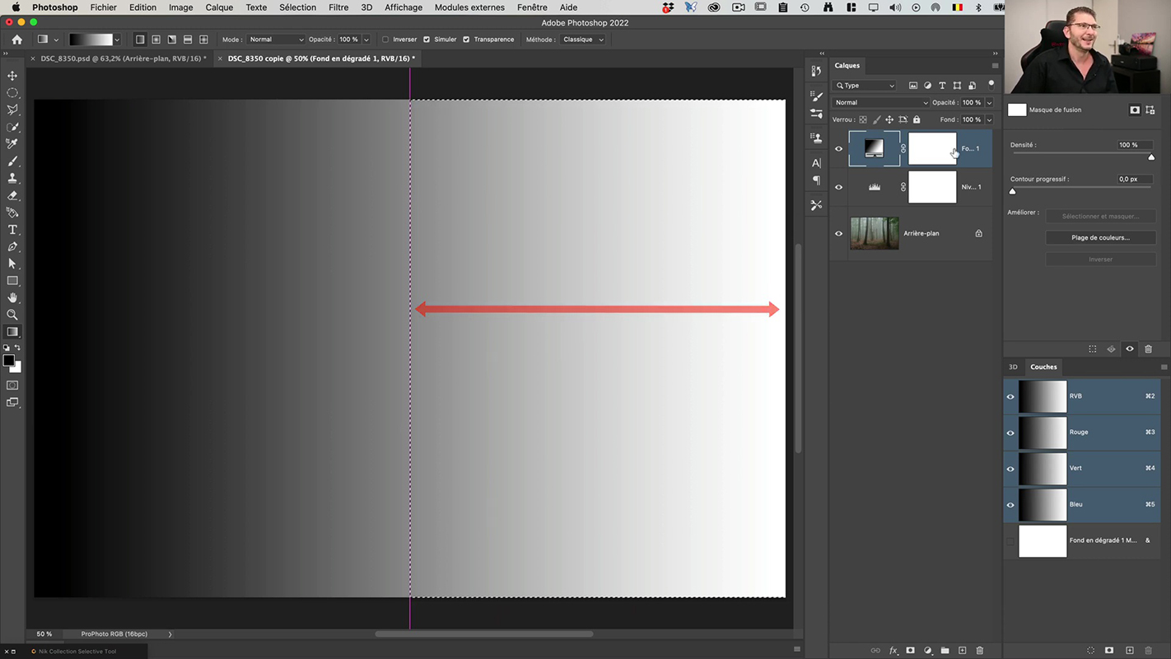Enable the Inverser checkbox
1171x659 pixels.
(385, 40)
